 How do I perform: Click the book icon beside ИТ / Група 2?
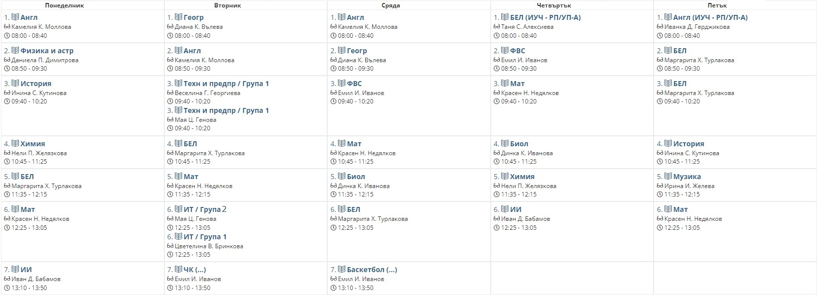(x=178, y=209)
